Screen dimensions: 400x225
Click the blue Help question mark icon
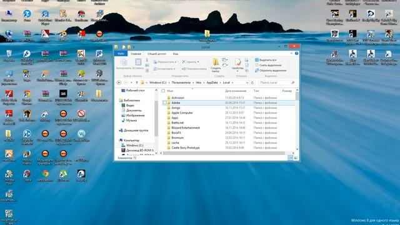(x=296, y=54)
